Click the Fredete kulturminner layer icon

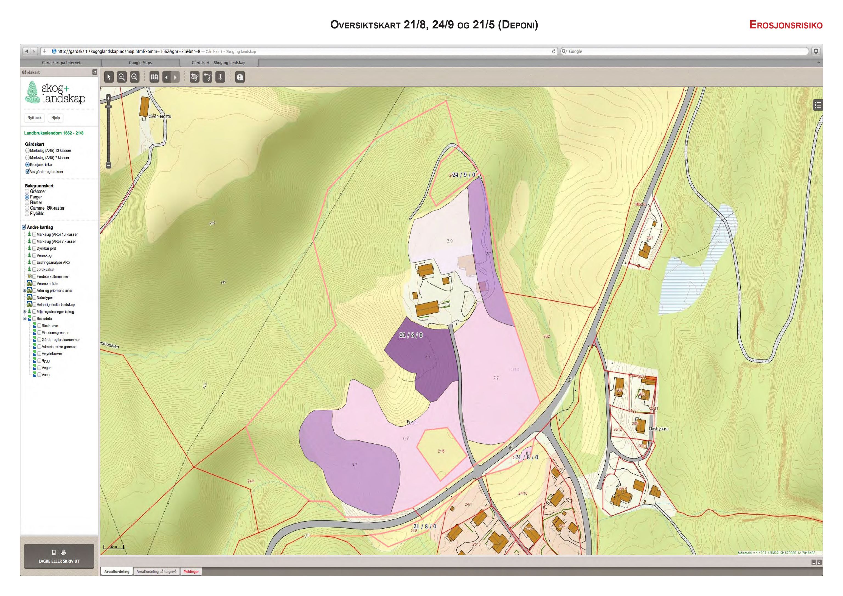[x=29, y=277]
